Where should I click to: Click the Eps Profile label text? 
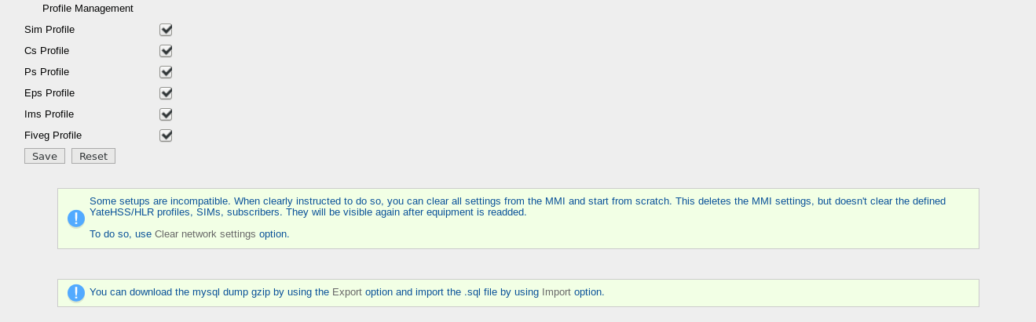point(49,93)
